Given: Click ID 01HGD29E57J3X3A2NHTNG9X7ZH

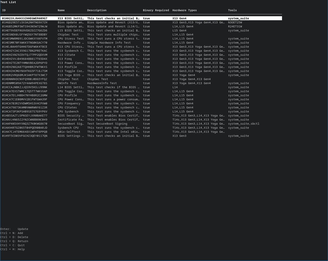Looking at the screenshot, I should [25, 22].
